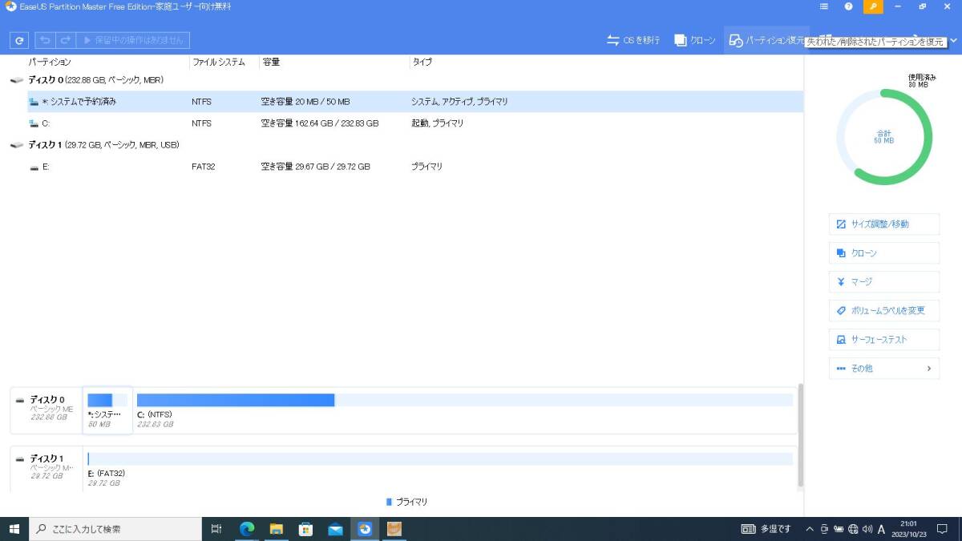
Task: Click '空き容量 29.67 GB / 29.72 GB' cell
Action: tap(316, 167)
